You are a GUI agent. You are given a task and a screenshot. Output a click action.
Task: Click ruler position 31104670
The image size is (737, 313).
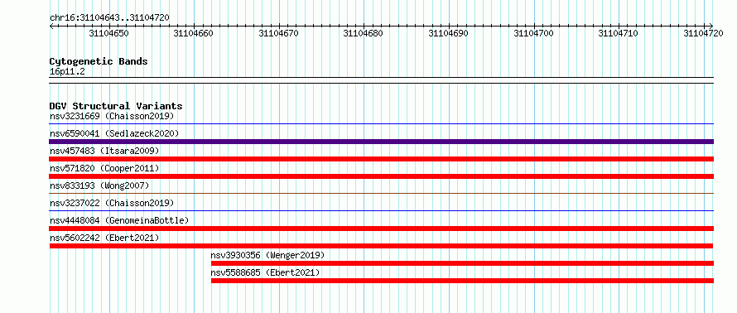[x=279, y=33]
